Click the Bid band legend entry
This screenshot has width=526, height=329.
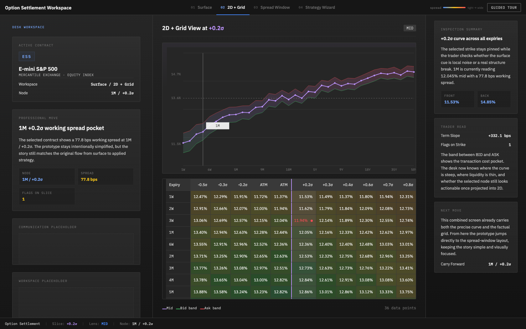tap(186, 308)
